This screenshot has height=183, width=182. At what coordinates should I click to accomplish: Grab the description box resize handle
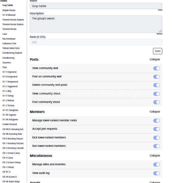point(161,31)
